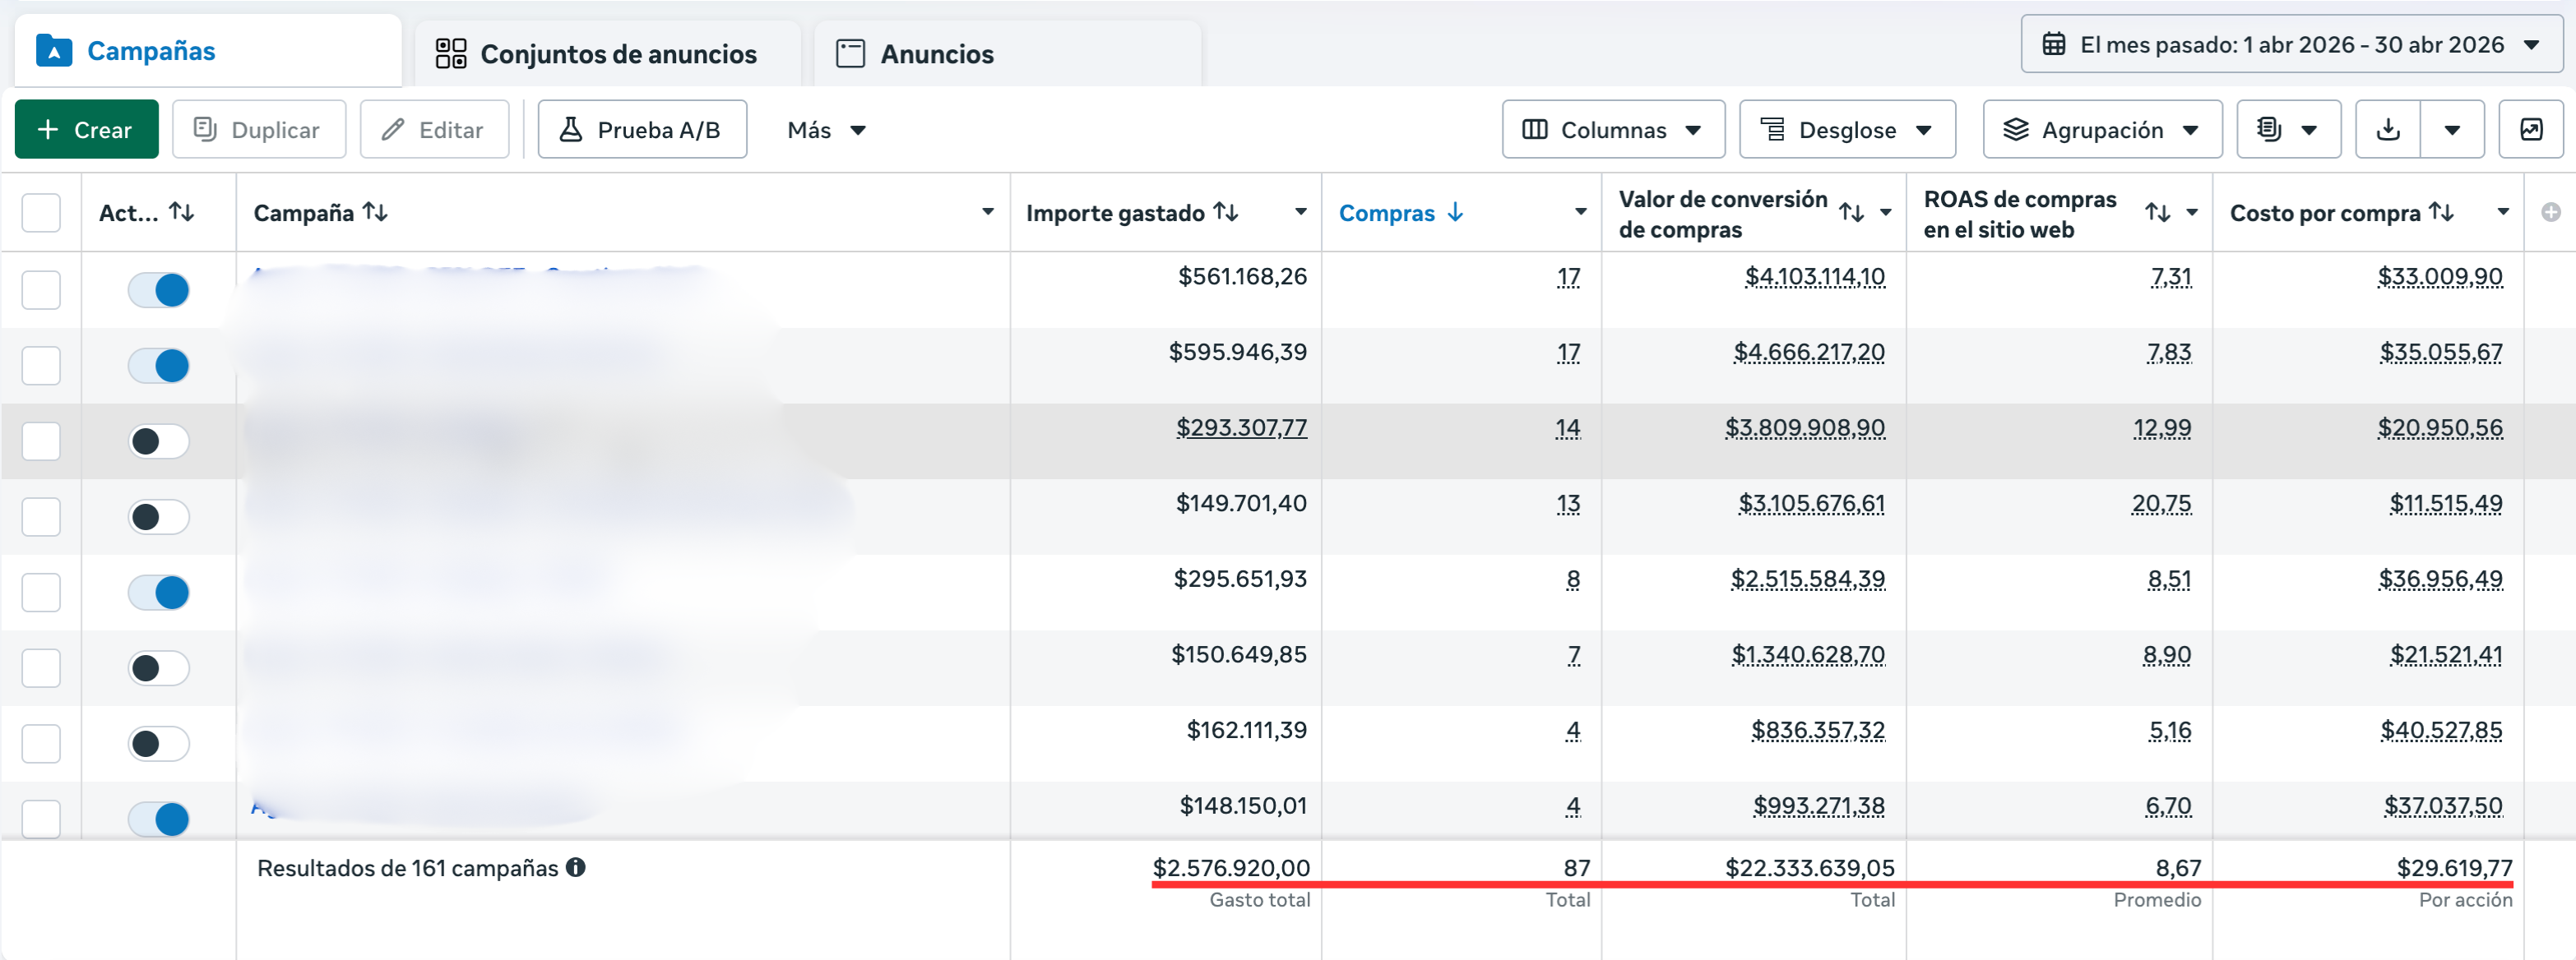The height and width of the screenshot is (960, 2576).
Task: Check the select-all header checkbox
Action: coord(41,213)
